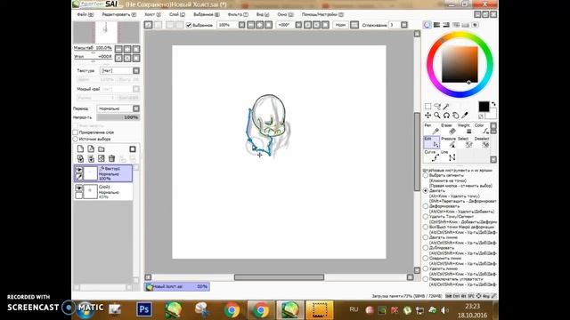Select the Выбрать сегменты radio option

click(426, 175)
